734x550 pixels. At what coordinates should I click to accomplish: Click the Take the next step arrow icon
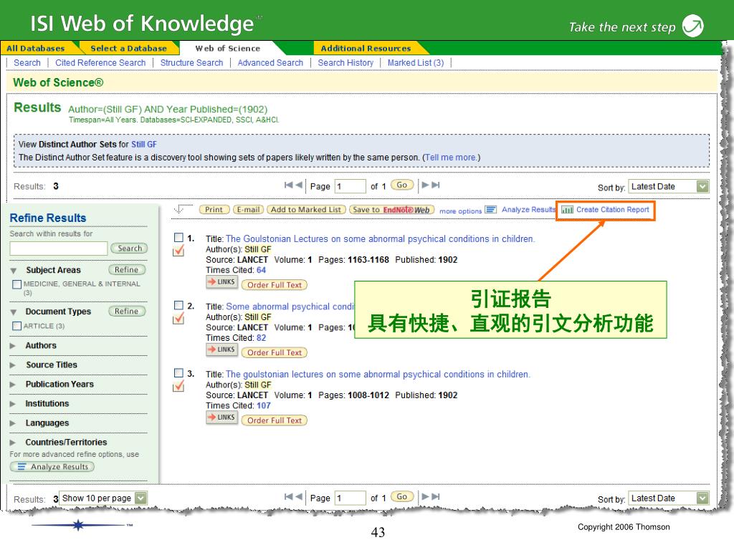(693, 26)
